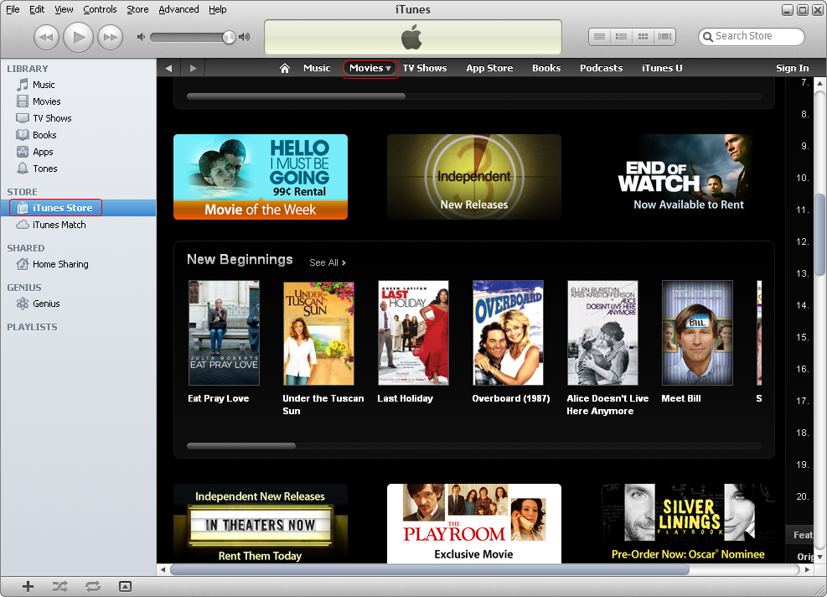Open the App Store tab
The width and height of the screenshot is (827, 597).
[489, 68]
